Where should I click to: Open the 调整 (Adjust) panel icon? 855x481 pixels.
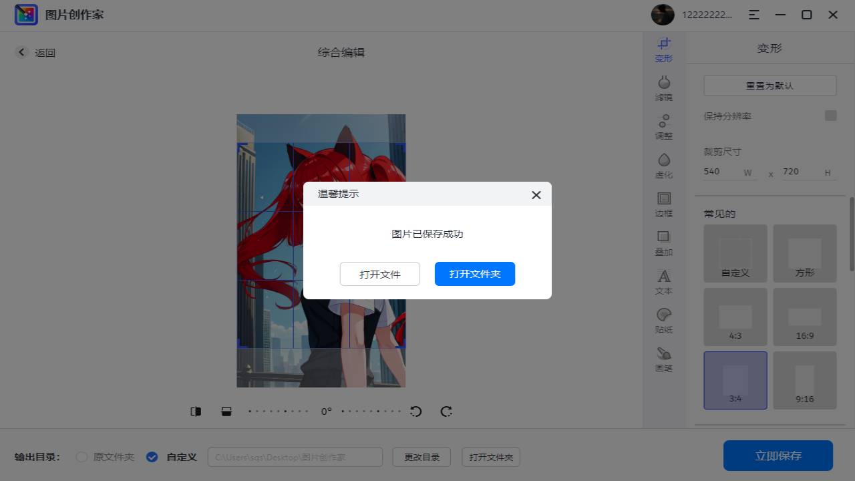tap(663, 127)
